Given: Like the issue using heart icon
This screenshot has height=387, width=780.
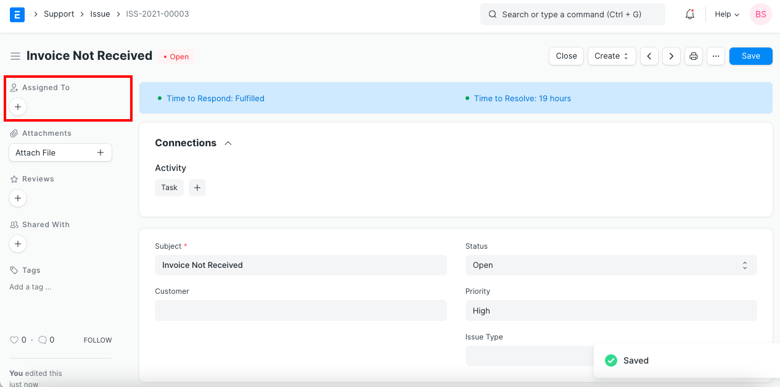Looking at the screenshot, I should (14, 339).
